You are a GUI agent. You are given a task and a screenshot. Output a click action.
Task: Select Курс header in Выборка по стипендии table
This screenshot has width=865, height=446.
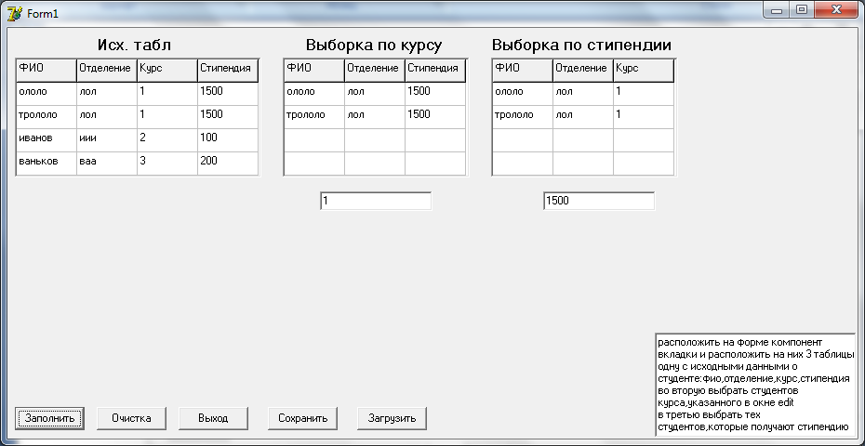644,70
